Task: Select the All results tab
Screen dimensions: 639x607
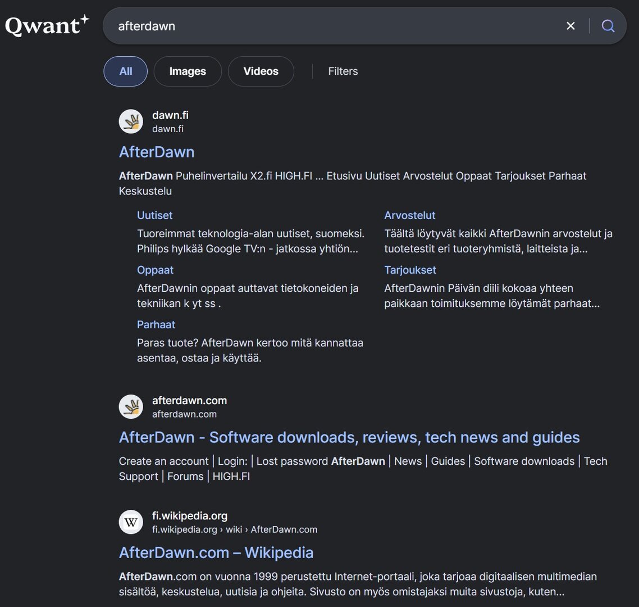Action: click(125, 71)
